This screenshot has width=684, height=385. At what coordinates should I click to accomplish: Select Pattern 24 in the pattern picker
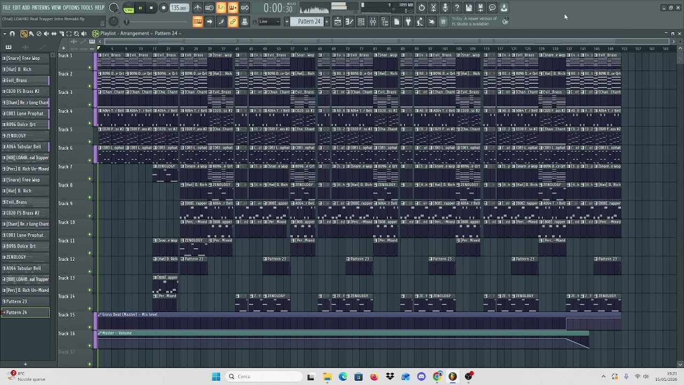[25, 313]
